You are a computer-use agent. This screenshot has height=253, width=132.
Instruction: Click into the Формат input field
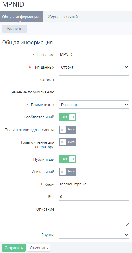[94, 79]
